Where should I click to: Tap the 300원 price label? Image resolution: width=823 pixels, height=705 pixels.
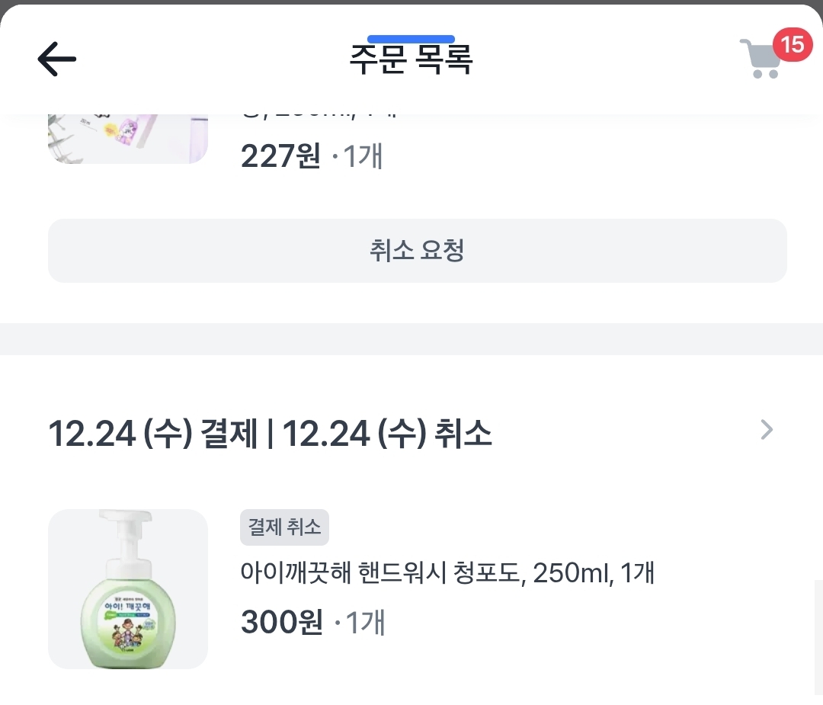(x=282, y=622)
